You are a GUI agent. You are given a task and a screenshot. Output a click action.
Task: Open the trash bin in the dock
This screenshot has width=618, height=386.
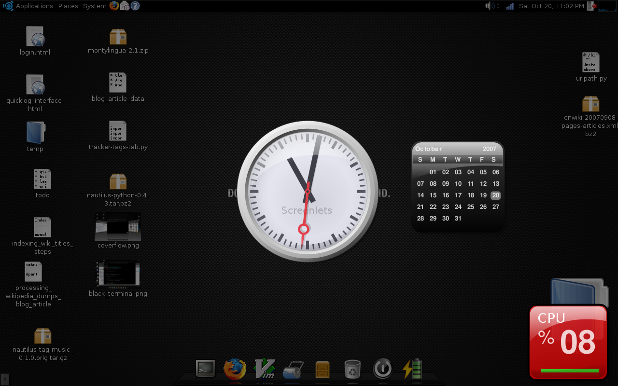[352, 370]
